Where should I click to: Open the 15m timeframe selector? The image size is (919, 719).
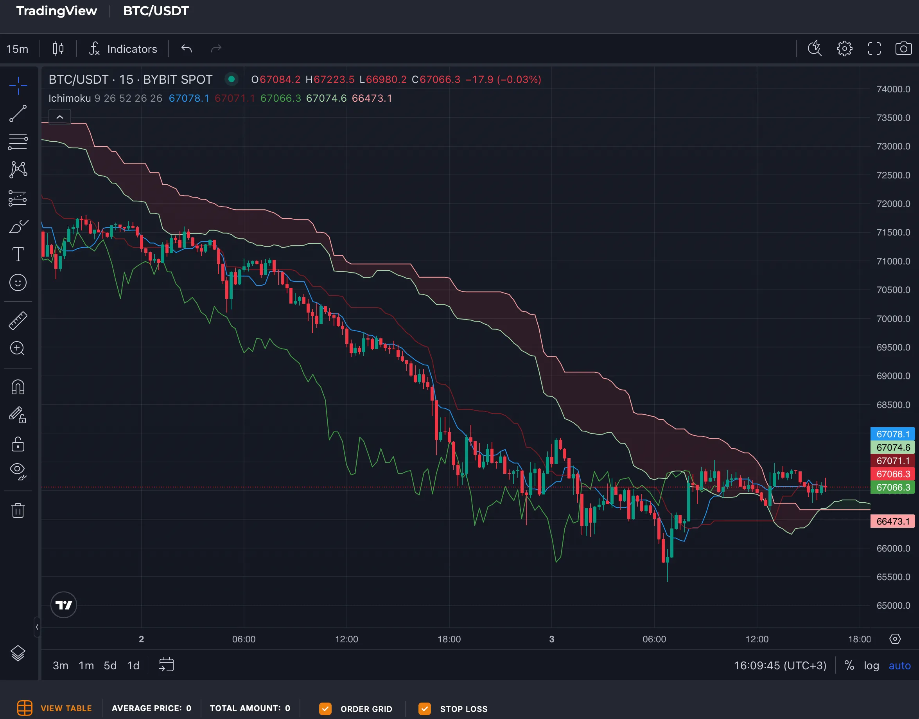17,49
